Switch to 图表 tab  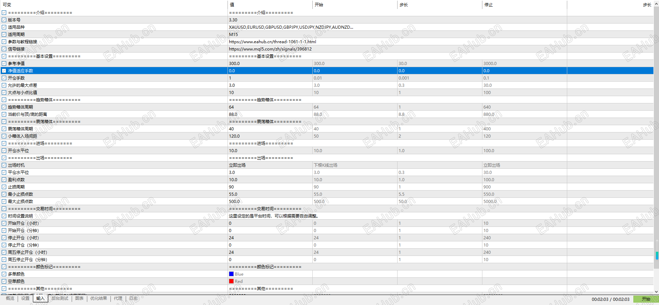[x=79, y=298]
